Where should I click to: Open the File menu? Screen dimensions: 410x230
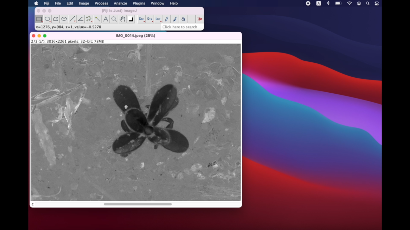point(58,3)
